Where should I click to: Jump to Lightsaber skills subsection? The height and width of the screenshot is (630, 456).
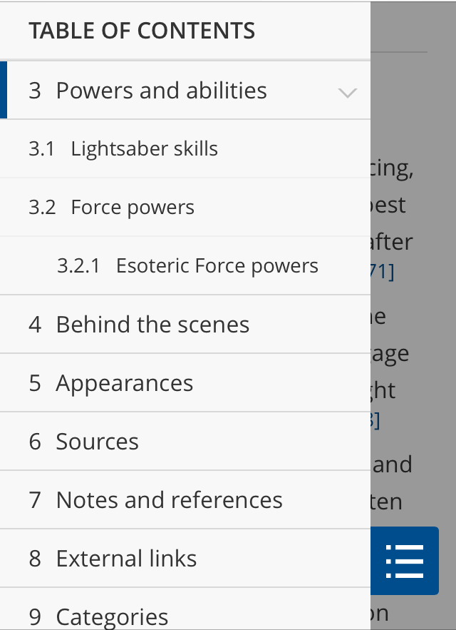point(144,149)
